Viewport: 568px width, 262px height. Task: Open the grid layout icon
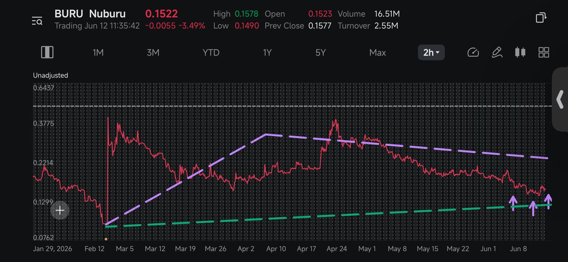[x=544, y=52]
